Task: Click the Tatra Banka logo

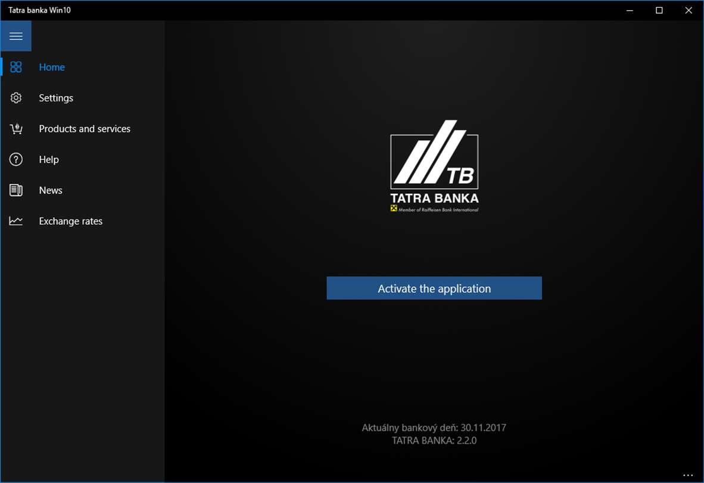Action: [x=434, y=166]
